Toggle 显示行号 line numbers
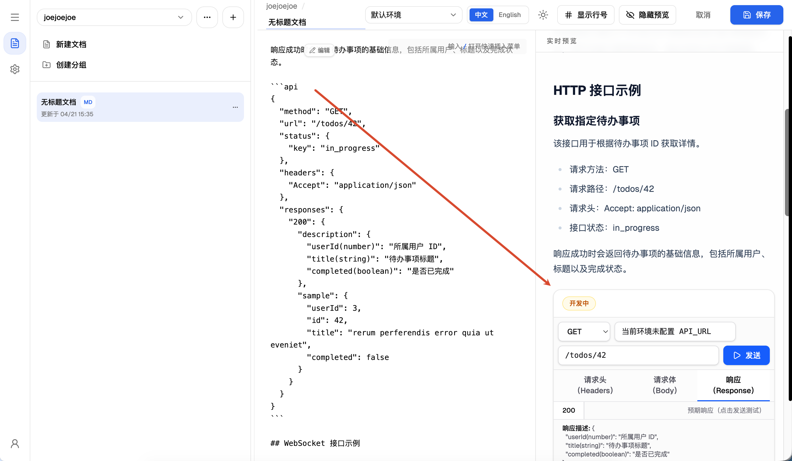 coord(586,15)
